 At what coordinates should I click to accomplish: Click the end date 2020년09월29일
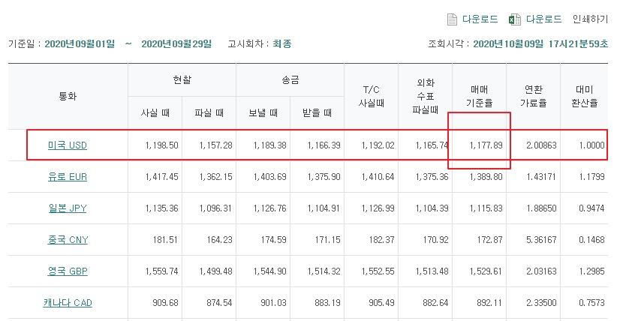point(176,43)
